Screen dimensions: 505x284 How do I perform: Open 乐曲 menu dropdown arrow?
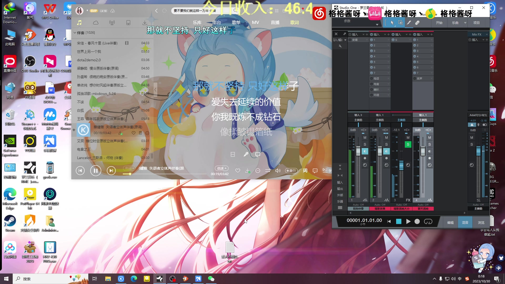465,23
